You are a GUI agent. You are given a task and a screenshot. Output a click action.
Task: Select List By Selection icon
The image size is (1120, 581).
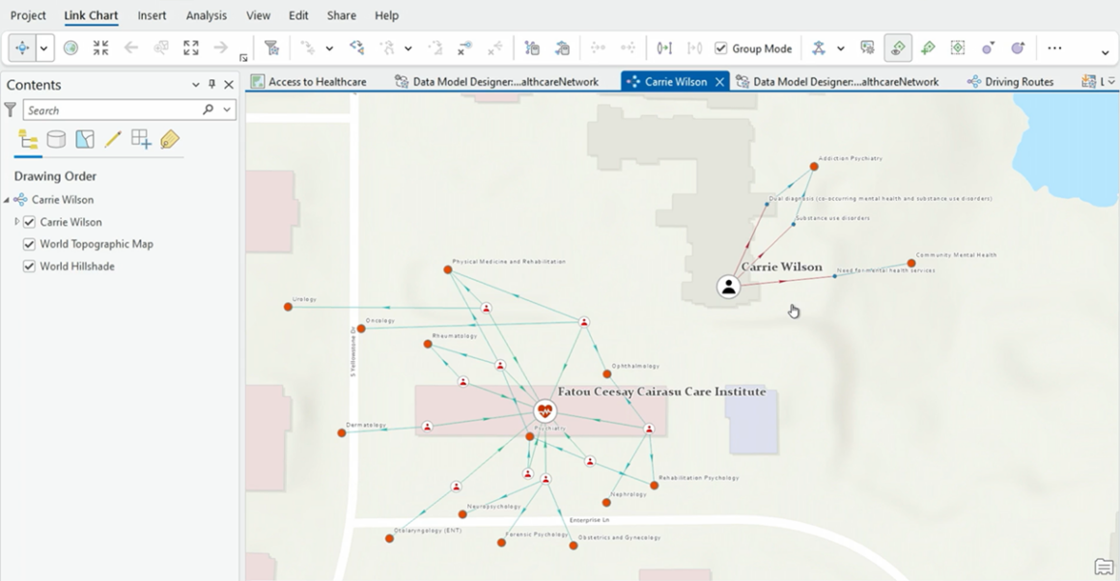pos(85,139)
